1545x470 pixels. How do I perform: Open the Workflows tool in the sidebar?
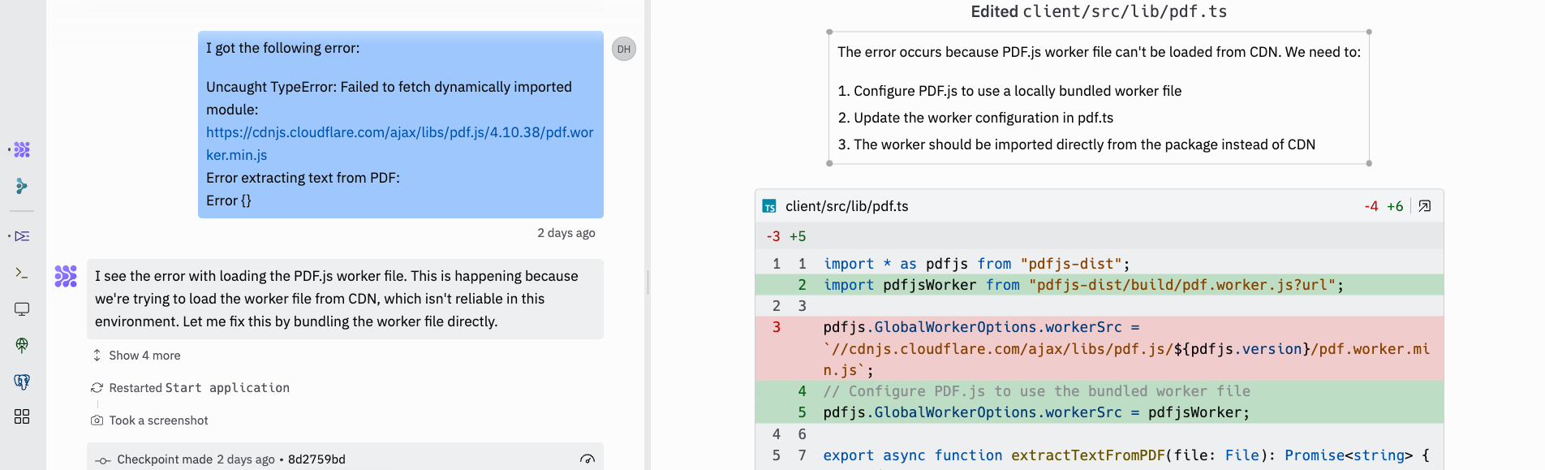tap(22, 236)
